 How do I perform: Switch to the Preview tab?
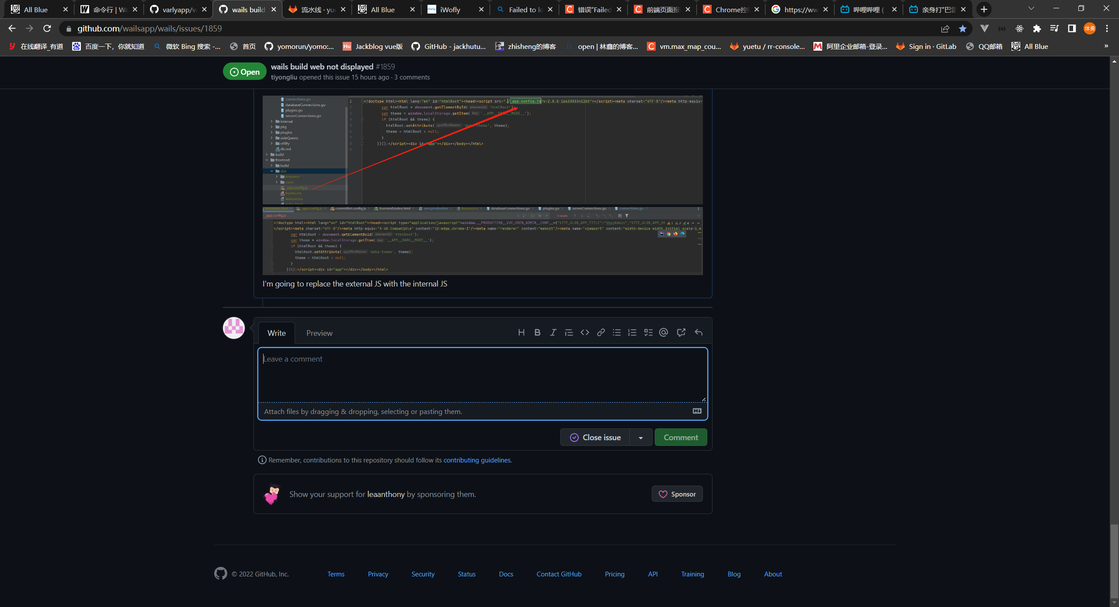319,333
